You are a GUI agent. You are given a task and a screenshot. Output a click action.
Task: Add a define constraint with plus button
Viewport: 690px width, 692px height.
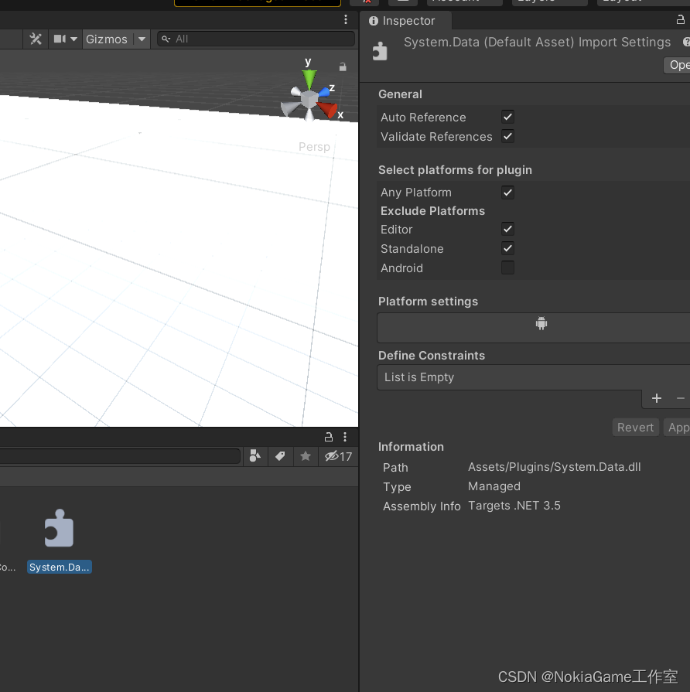657,398
